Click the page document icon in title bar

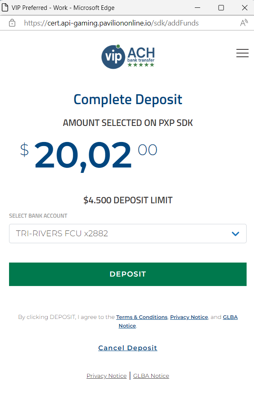coord(5,7)
